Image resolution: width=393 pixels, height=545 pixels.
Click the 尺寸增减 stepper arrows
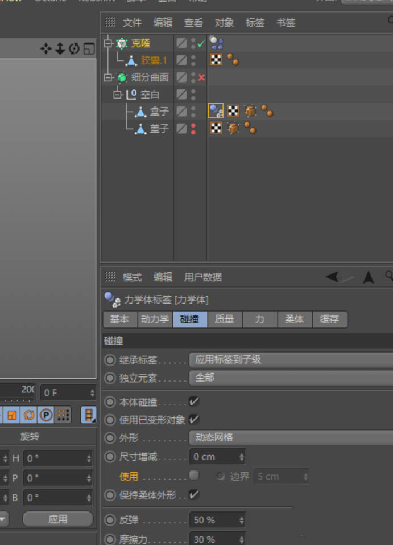(241, 457)
